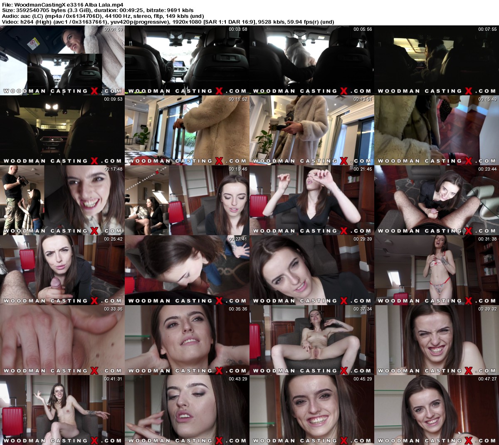Click the dark car interior frame at 00:09:53

coord(62,130)
